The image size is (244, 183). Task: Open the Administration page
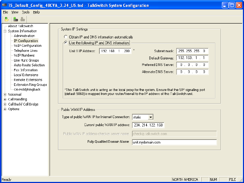point(24,36)
